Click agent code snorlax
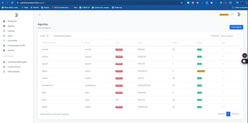 (45, 57)
